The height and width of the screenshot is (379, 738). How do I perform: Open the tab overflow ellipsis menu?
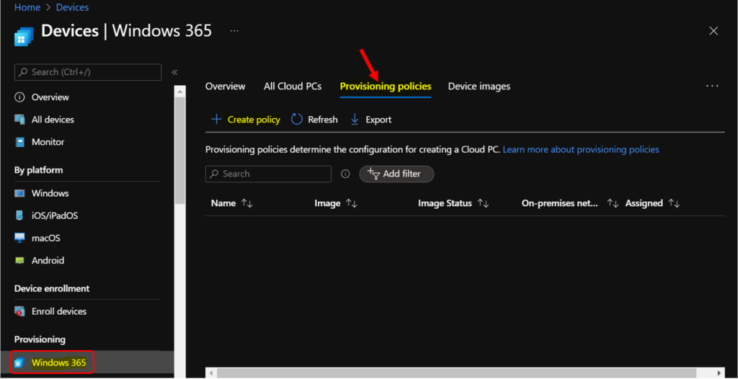point(712,86)
